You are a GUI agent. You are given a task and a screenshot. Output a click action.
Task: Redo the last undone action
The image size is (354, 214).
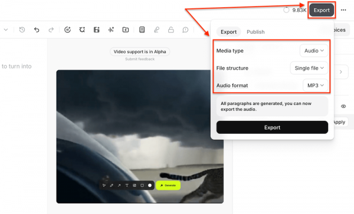(51, 29)
